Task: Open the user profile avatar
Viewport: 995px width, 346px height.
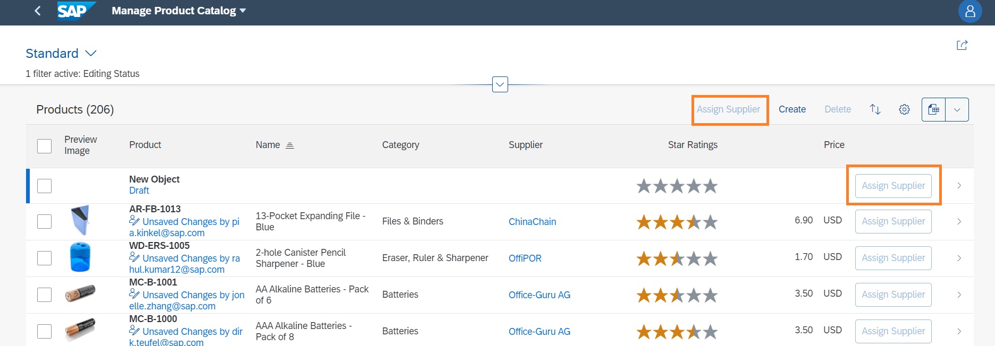Action: pyautogui.click(x=969, y=11)
